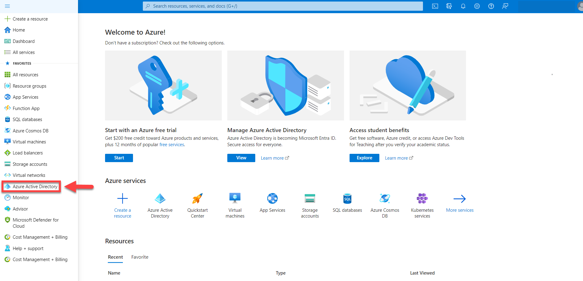Open portal Settings gear
This screenshot has width=583, height=281.
tap(477, 6)
